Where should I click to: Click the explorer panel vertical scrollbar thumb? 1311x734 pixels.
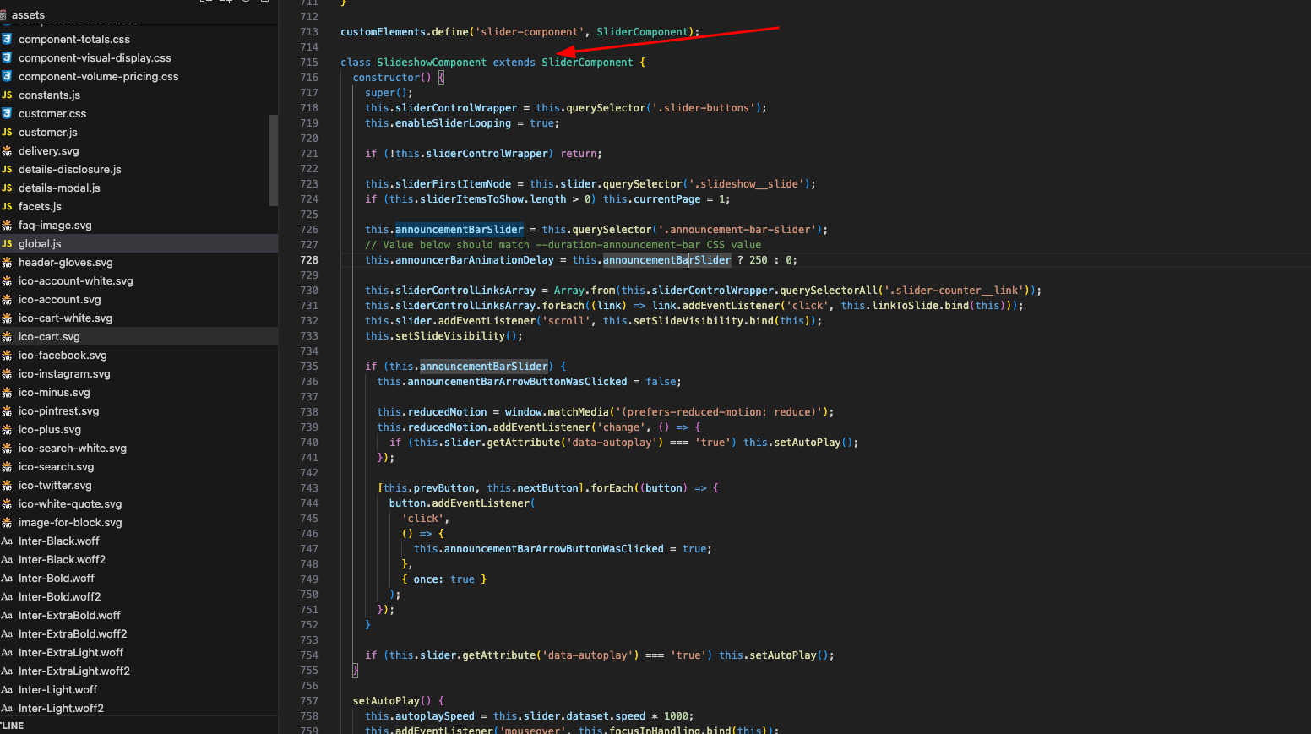coord(274,160)
